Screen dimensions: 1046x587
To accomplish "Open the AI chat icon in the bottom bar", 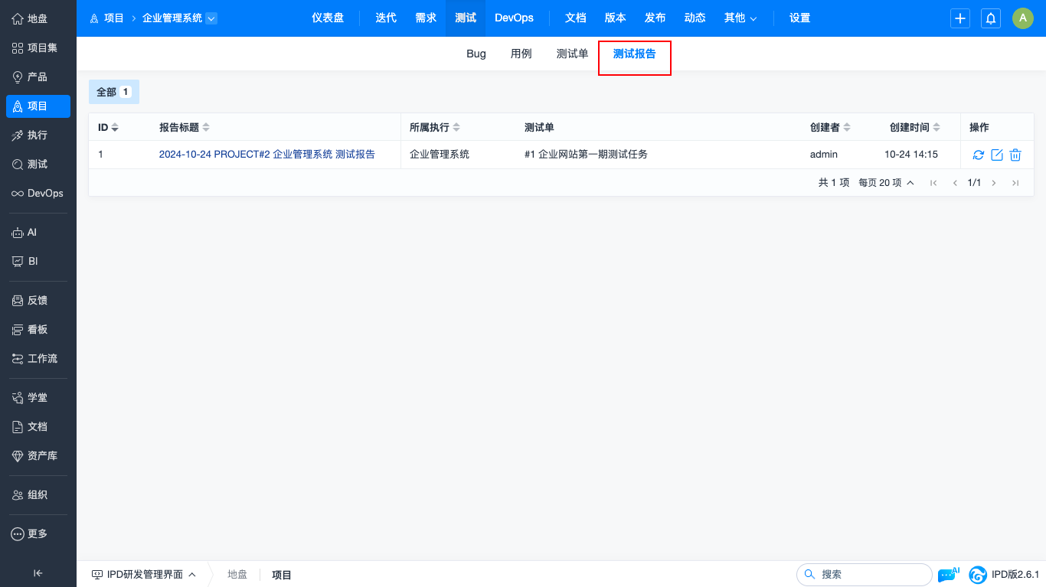I will (949, 574).
